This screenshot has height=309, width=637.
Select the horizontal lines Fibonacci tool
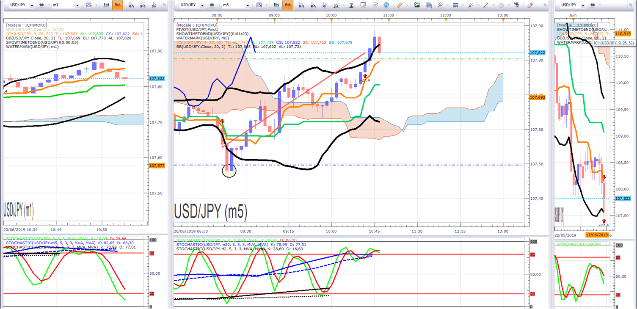pyautogui.click(x=455, y=5)
